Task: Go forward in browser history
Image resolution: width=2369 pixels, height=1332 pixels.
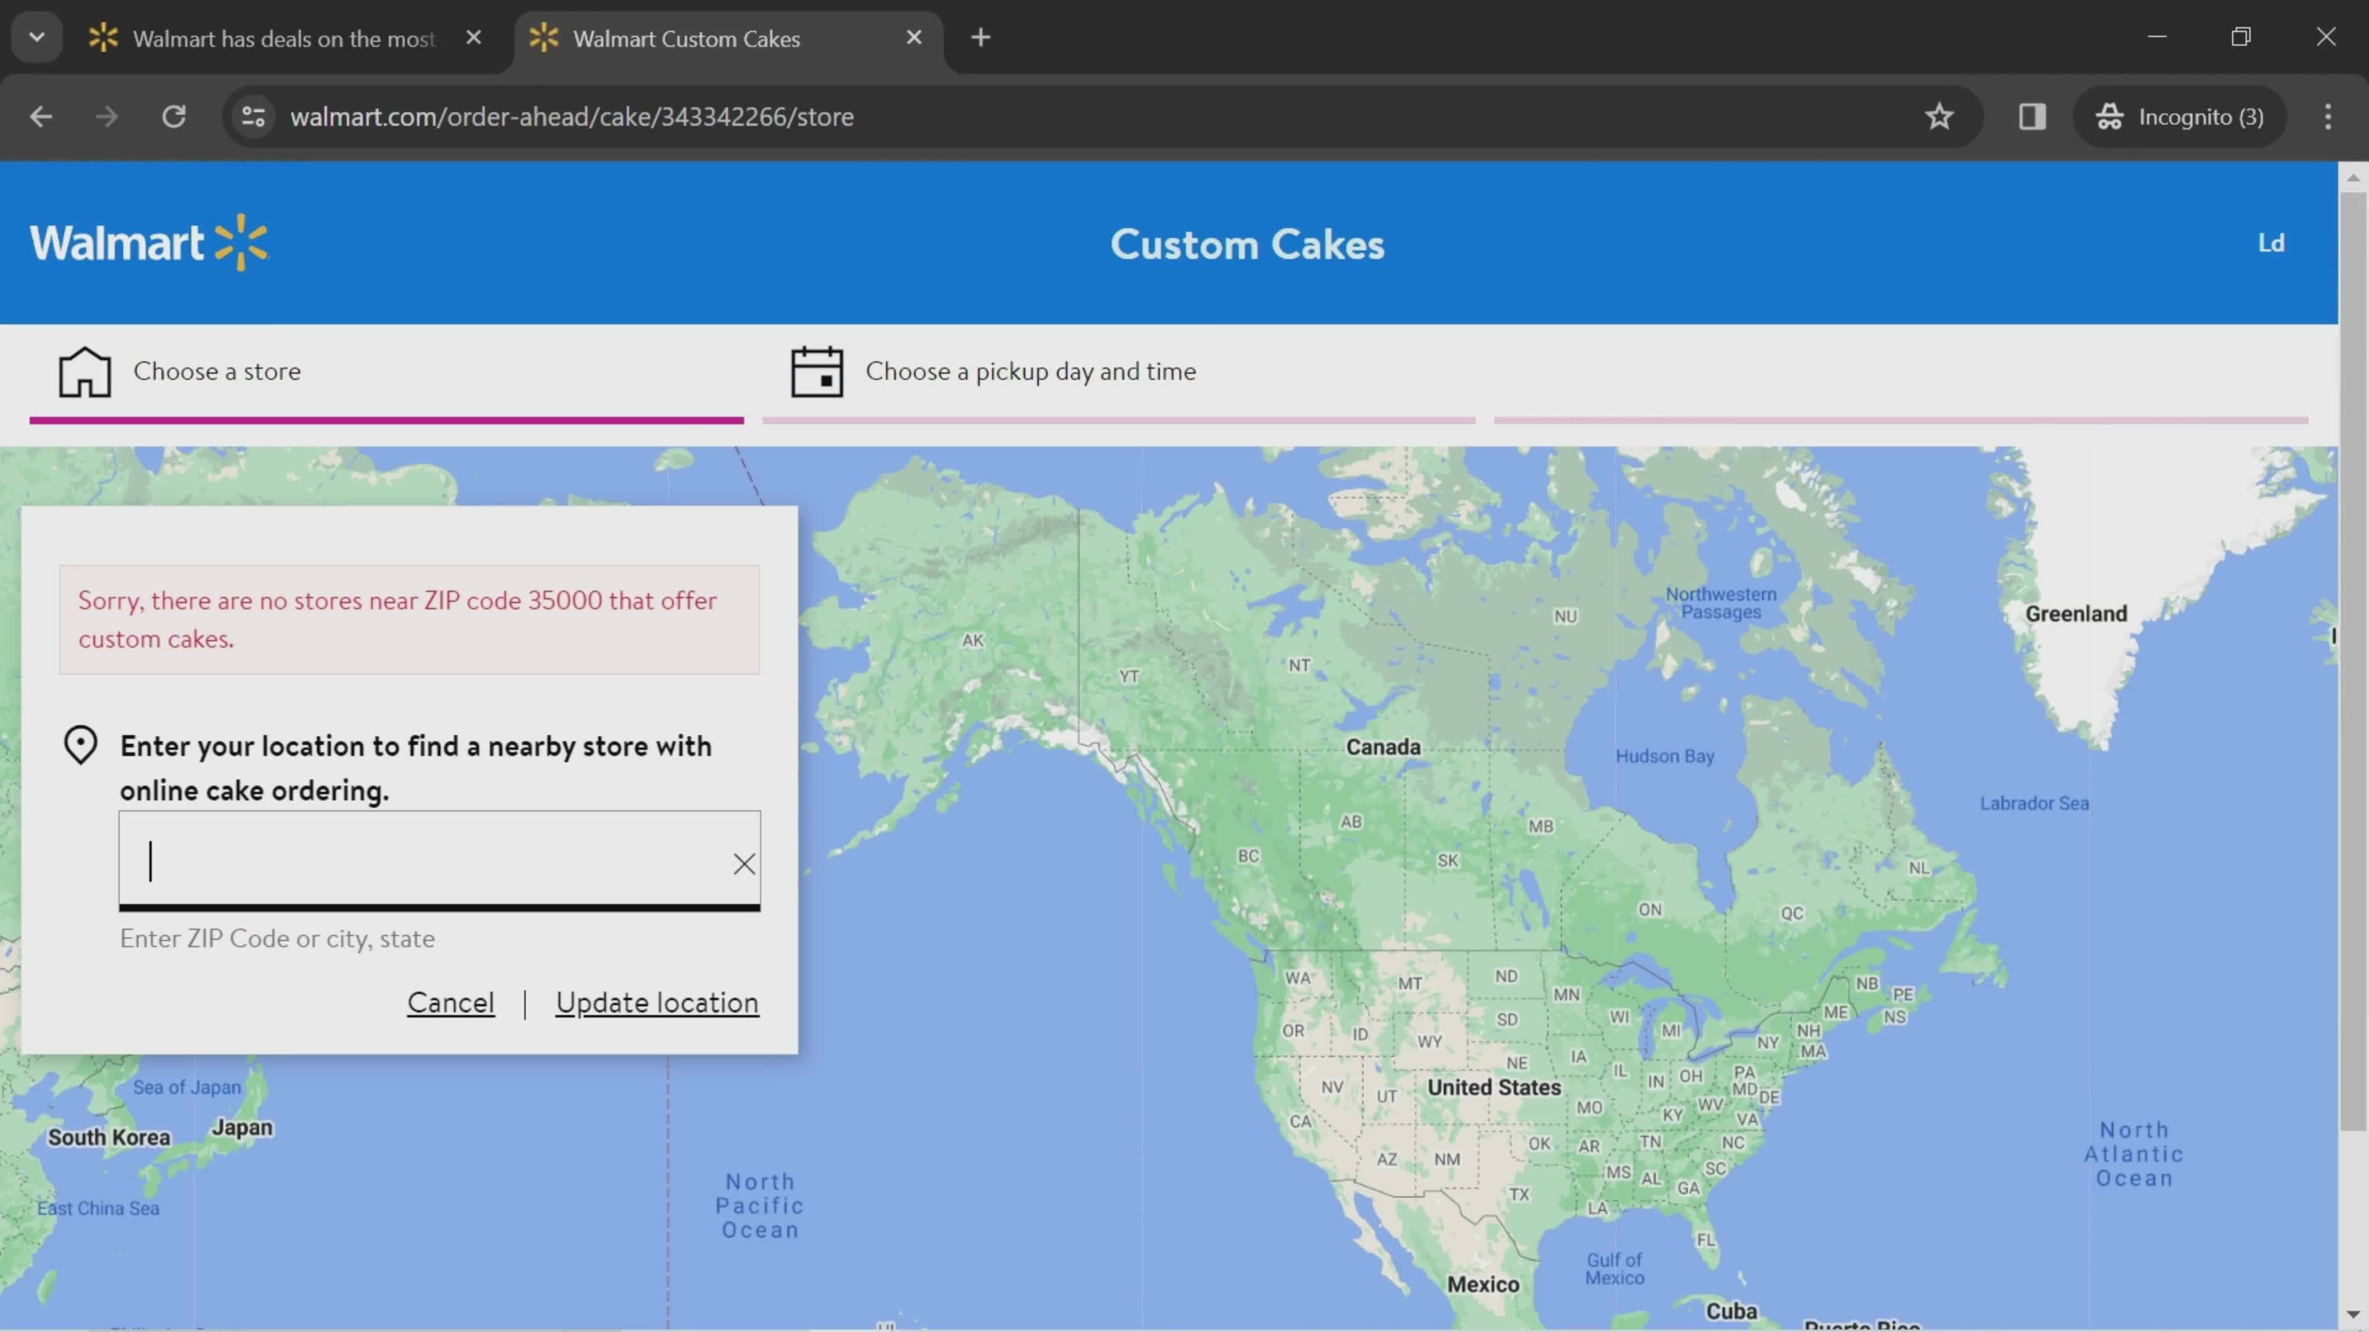Action: click(x=107, y=117)
